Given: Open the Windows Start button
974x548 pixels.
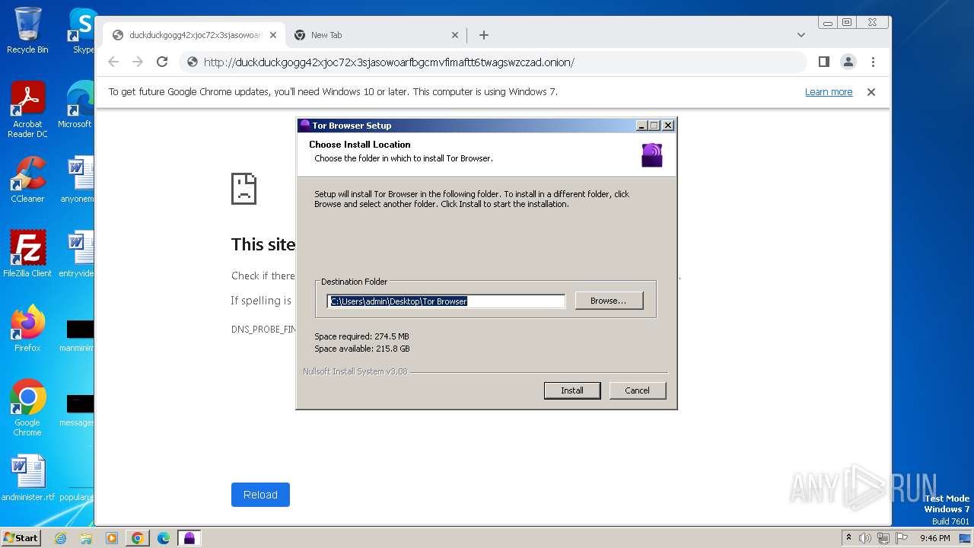Looking at the screenshot, I should [x=21, y=538].
